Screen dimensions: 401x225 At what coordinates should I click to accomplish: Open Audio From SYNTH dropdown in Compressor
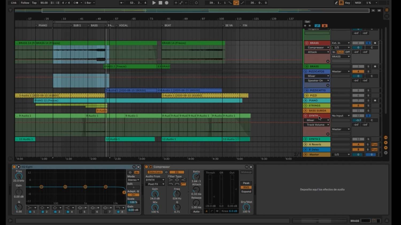[155, 180]
